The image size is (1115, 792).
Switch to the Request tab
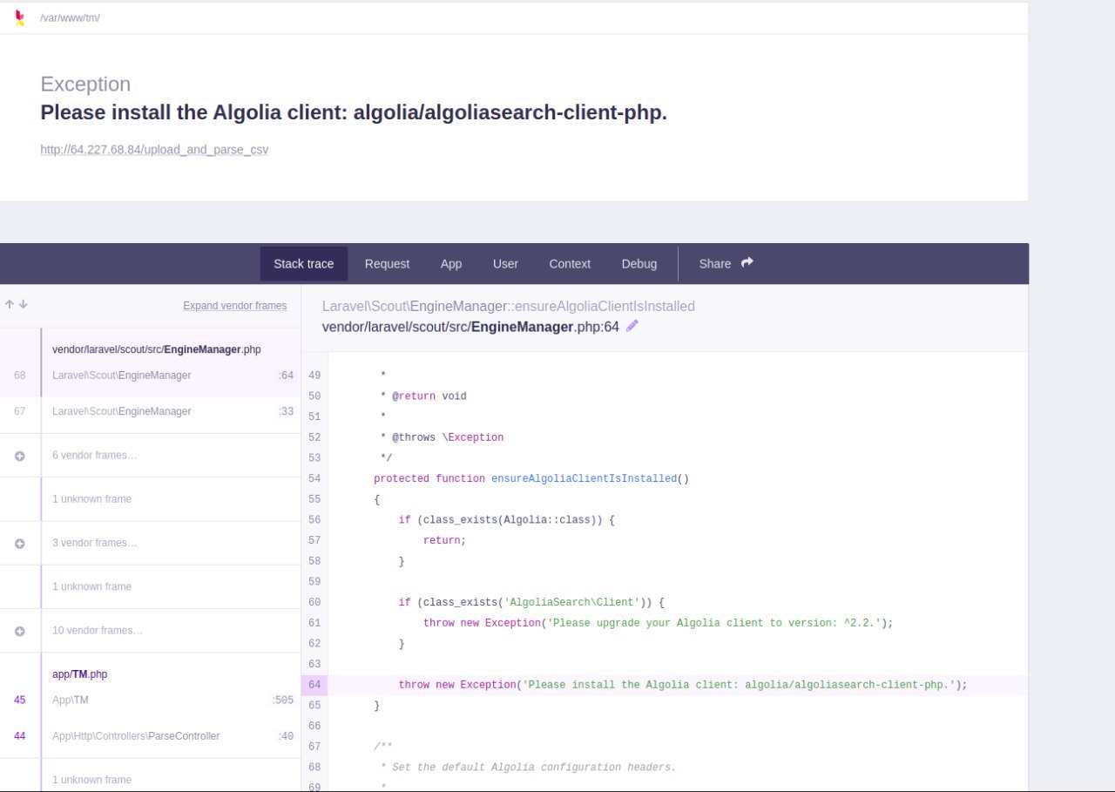(387, 263)
